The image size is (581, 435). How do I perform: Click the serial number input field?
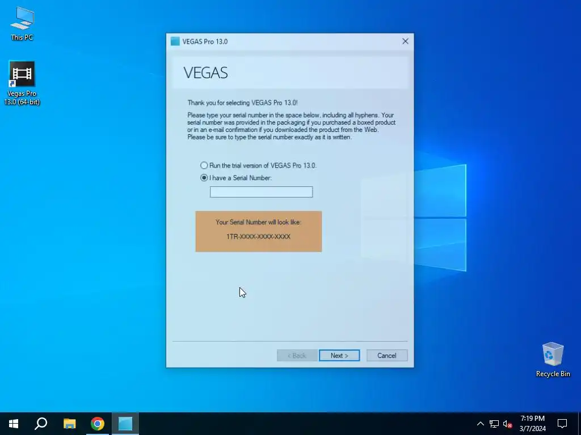tap(261, 192)
